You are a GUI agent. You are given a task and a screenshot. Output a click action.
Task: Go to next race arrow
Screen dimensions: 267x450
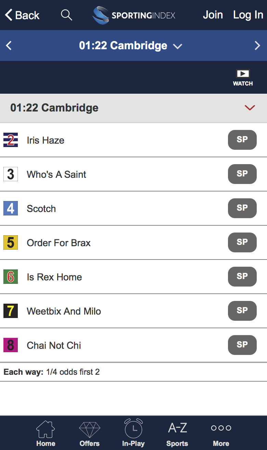pyautogui.click(x=257, y=45)
